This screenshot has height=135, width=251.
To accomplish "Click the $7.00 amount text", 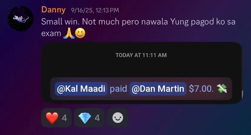I will [201, 89].
